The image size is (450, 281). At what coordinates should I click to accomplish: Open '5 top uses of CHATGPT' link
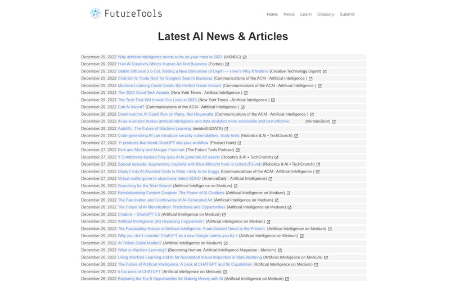pyautogui.click(x=139, y=272)
